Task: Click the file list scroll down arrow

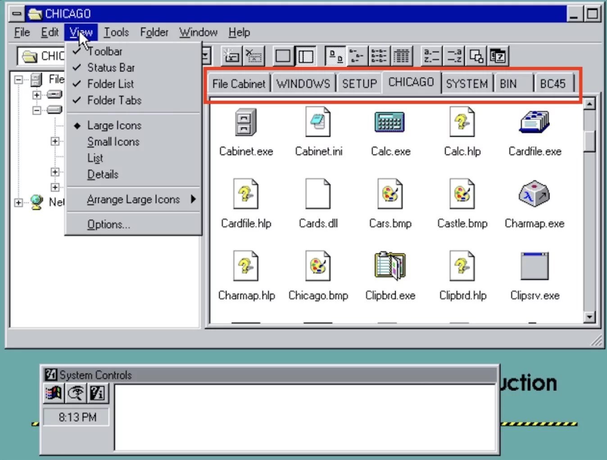Action: click(x=589, y=317)
